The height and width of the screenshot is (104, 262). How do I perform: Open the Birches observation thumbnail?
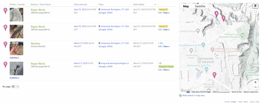pos(16,48)
